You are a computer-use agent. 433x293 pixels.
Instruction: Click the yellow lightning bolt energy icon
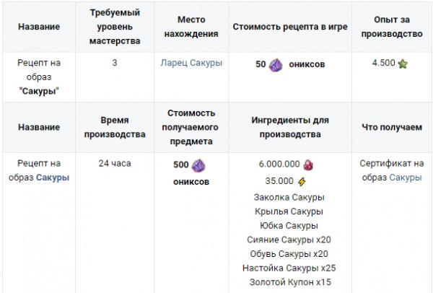302,181
